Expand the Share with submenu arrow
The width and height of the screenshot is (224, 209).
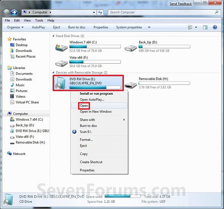124,119
